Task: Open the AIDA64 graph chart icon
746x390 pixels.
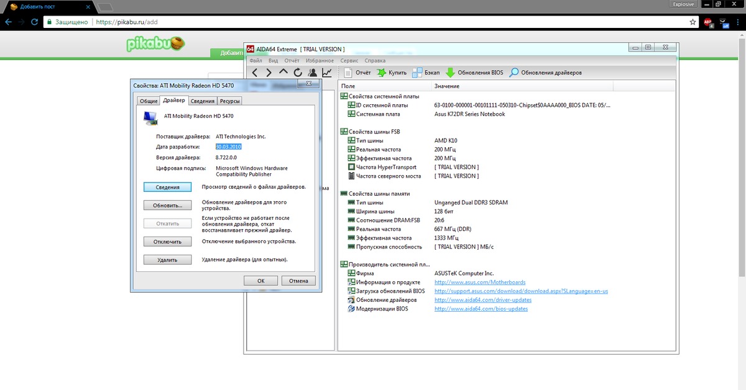Action: (327, 73)
